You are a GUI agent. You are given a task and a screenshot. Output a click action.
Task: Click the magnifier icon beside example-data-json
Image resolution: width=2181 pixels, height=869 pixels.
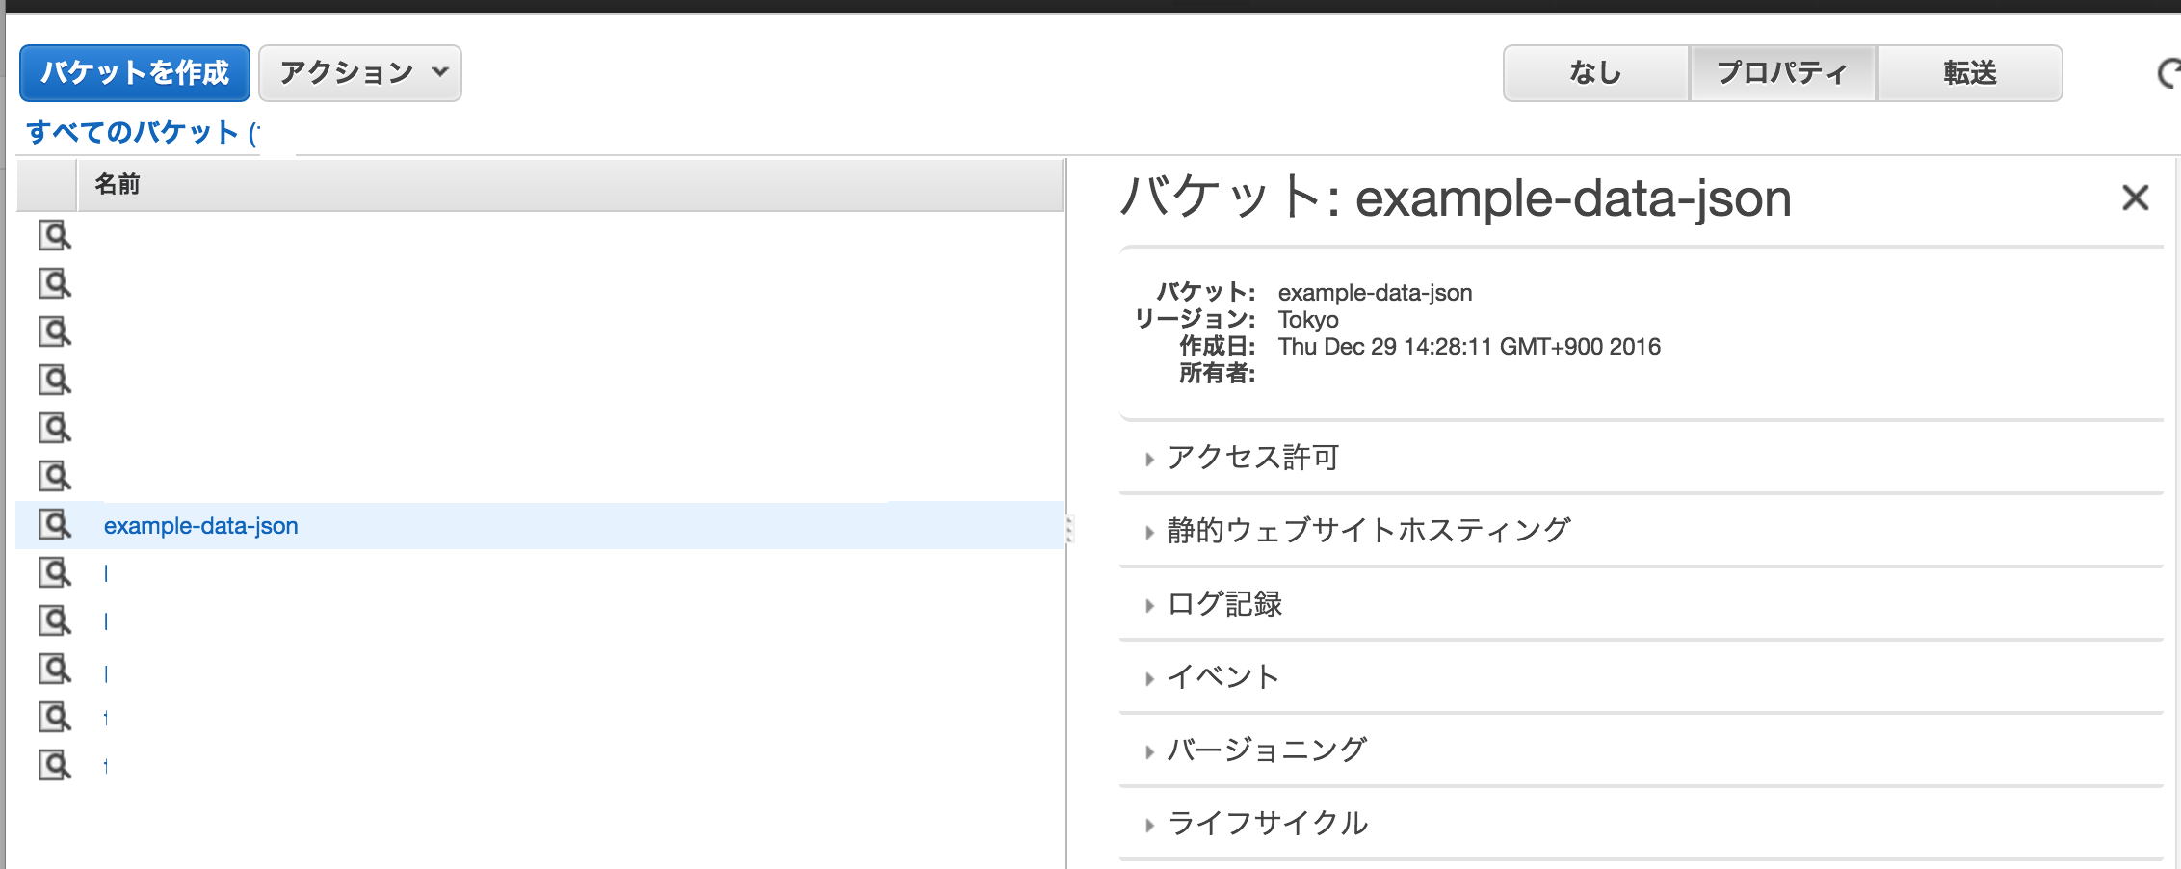[x=56, y=526]
